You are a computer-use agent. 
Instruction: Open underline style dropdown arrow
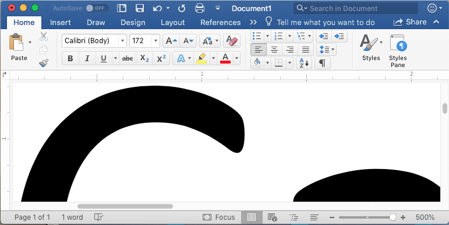pos(115,58)
